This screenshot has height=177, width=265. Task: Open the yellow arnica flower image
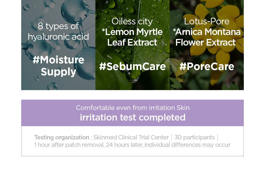coord(207,45)
